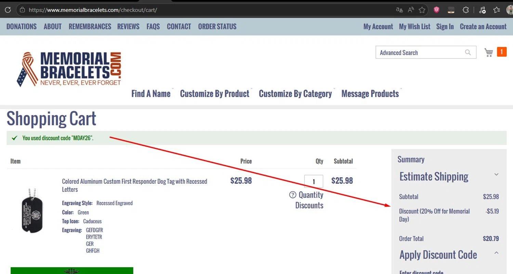Viewport: 513px width, 274px height.
Task: Click the summary Subtotal $25.98 value
Action: 491,197
